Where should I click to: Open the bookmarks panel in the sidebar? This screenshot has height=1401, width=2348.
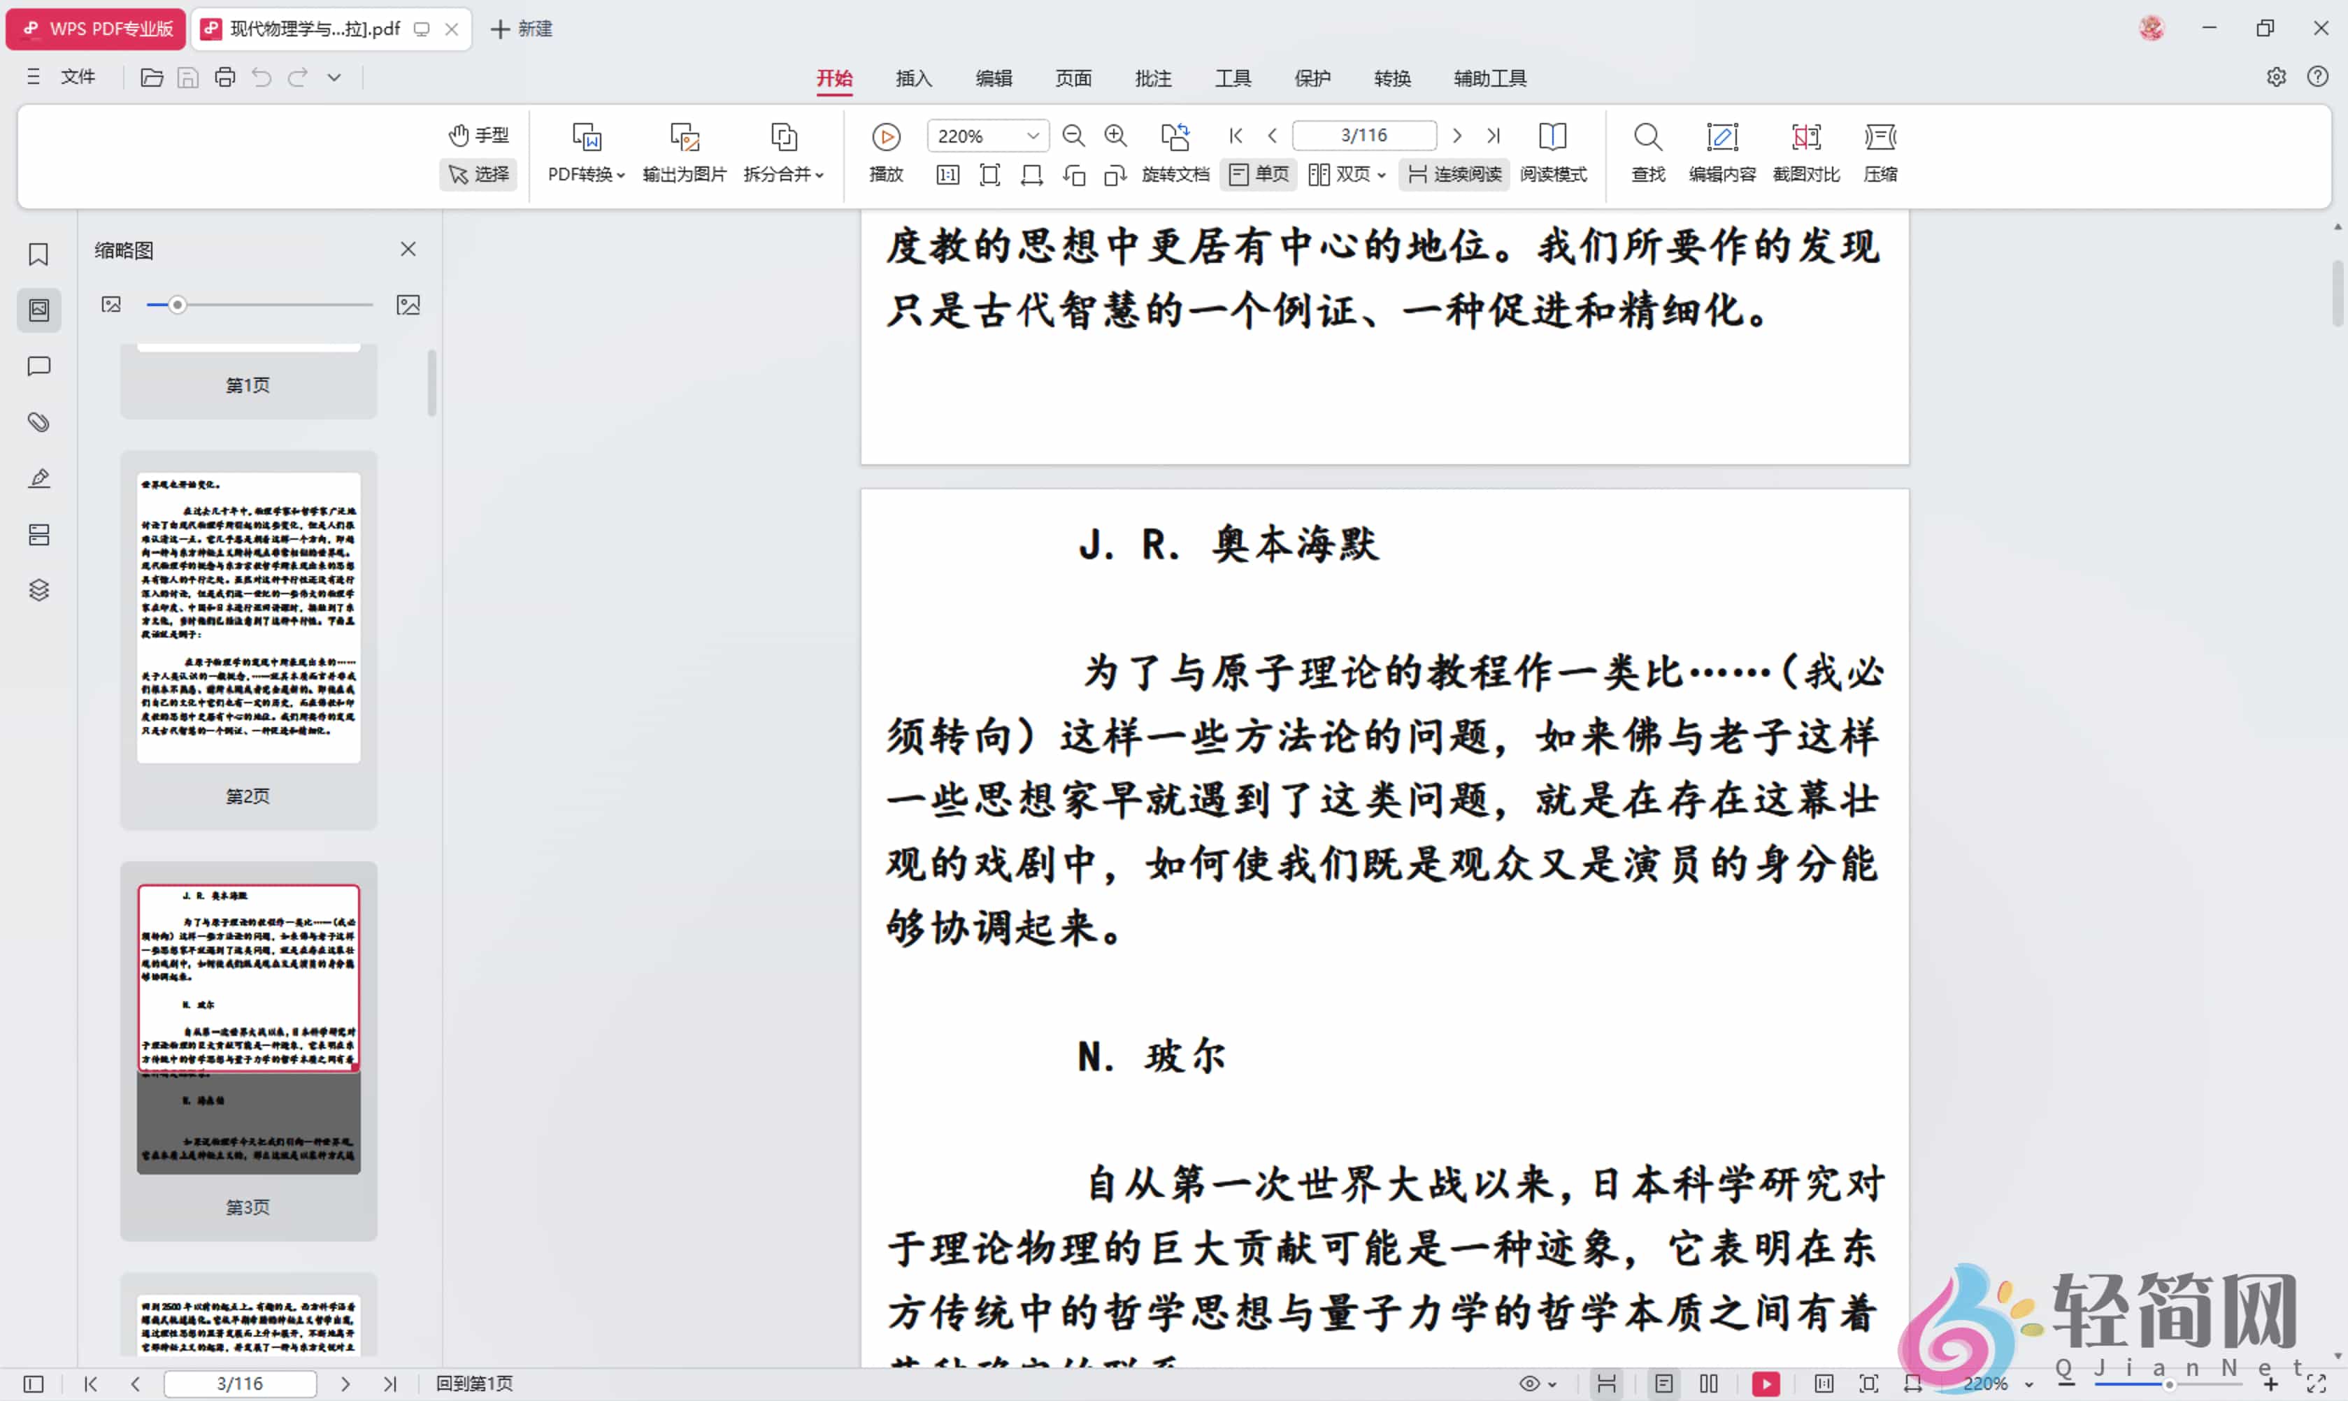pos(38,254)
